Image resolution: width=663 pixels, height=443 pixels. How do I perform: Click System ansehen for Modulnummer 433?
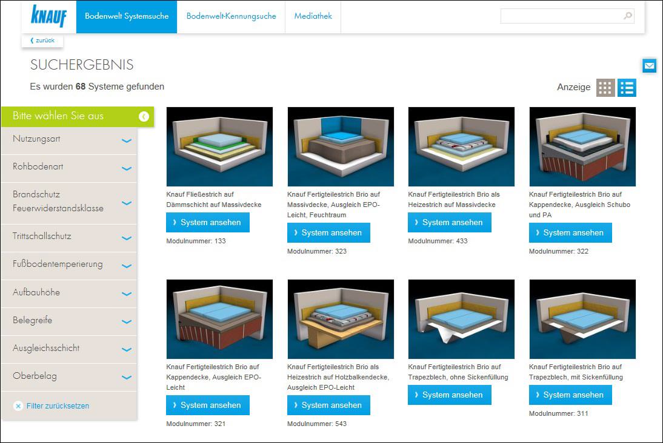450,223
